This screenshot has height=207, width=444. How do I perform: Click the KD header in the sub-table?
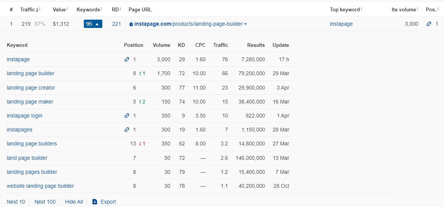[181, 45]
